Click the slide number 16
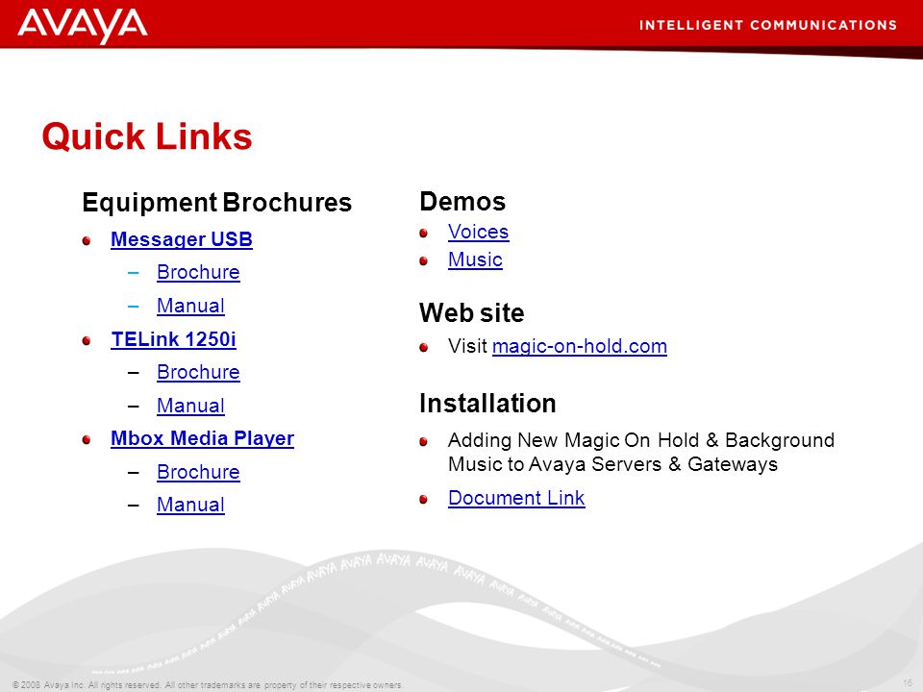The height and width of the screenshot is (692, 923). (x=908, y=682)
